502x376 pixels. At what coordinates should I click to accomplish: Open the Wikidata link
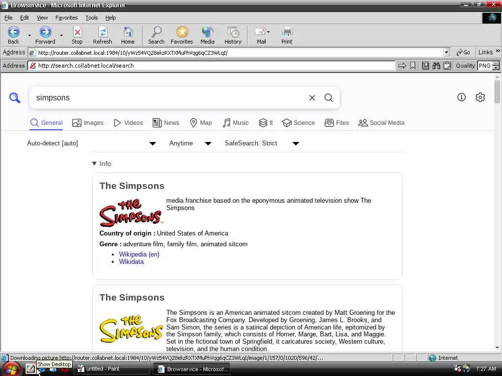(131, 262)
